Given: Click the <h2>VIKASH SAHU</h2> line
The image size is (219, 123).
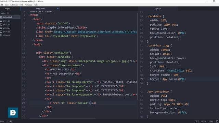Looking at the screenshot, I should coord(61,69).
